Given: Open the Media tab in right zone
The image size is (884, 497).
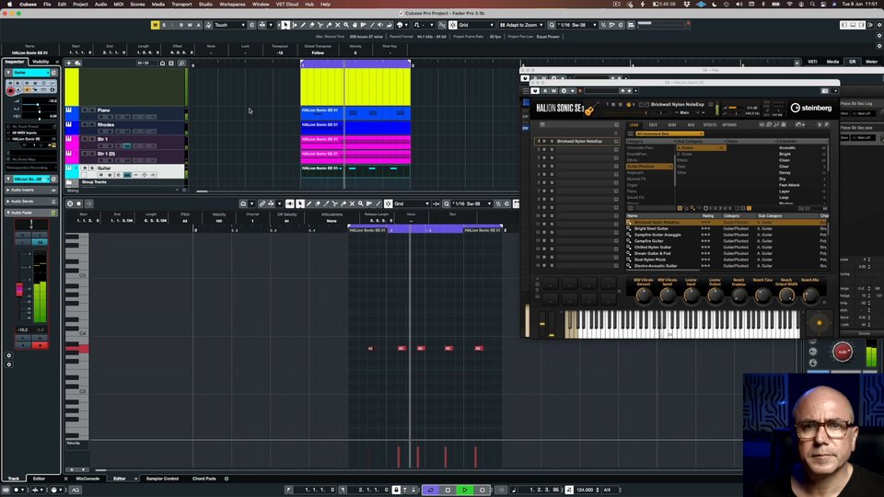Looking at the screenshot, I should click(x=832, y=62).
